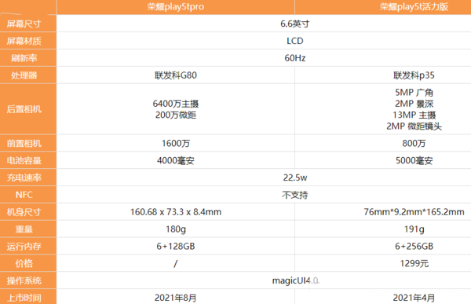
Task: Select the 22.5w charging rate cell
Action: tap(294, 178)
